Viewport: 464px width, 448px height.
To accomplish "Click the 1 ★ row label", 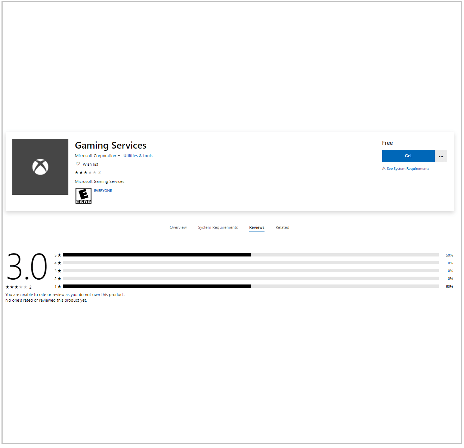I will [58, 287].
